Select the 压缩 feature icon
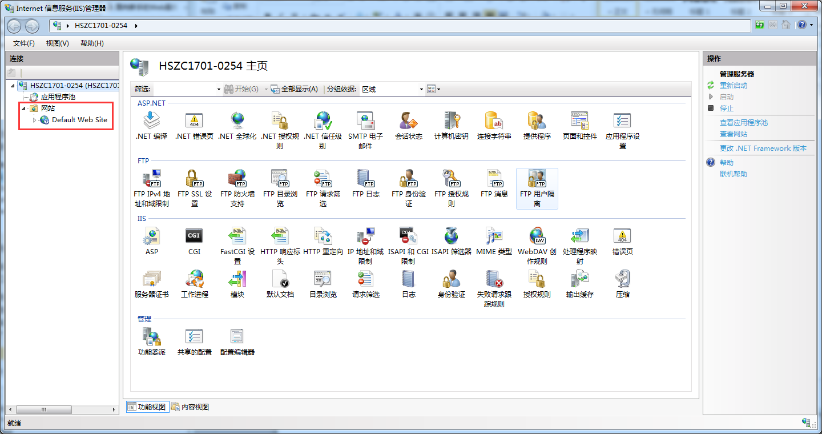This screenshot has height=434, width=822. coord(622,280)
